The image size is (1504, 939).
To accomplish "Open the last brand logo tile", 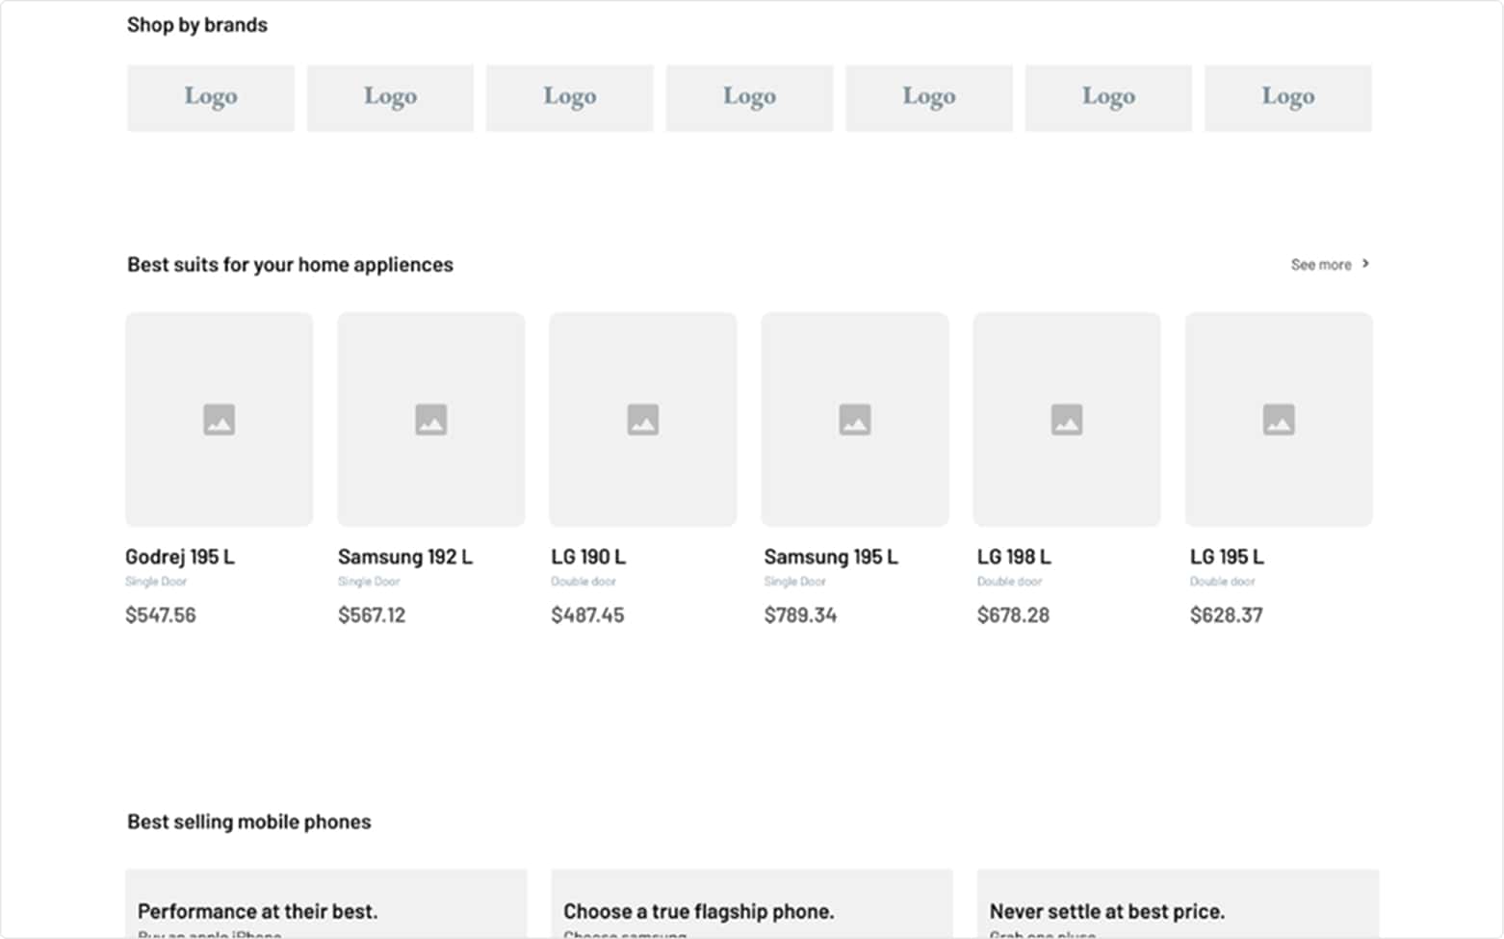I will [1287, 97].
